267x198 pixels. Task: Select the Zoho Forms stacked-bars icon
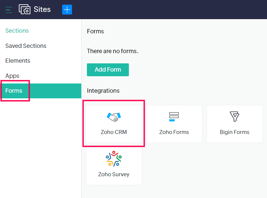coord(174,117)
